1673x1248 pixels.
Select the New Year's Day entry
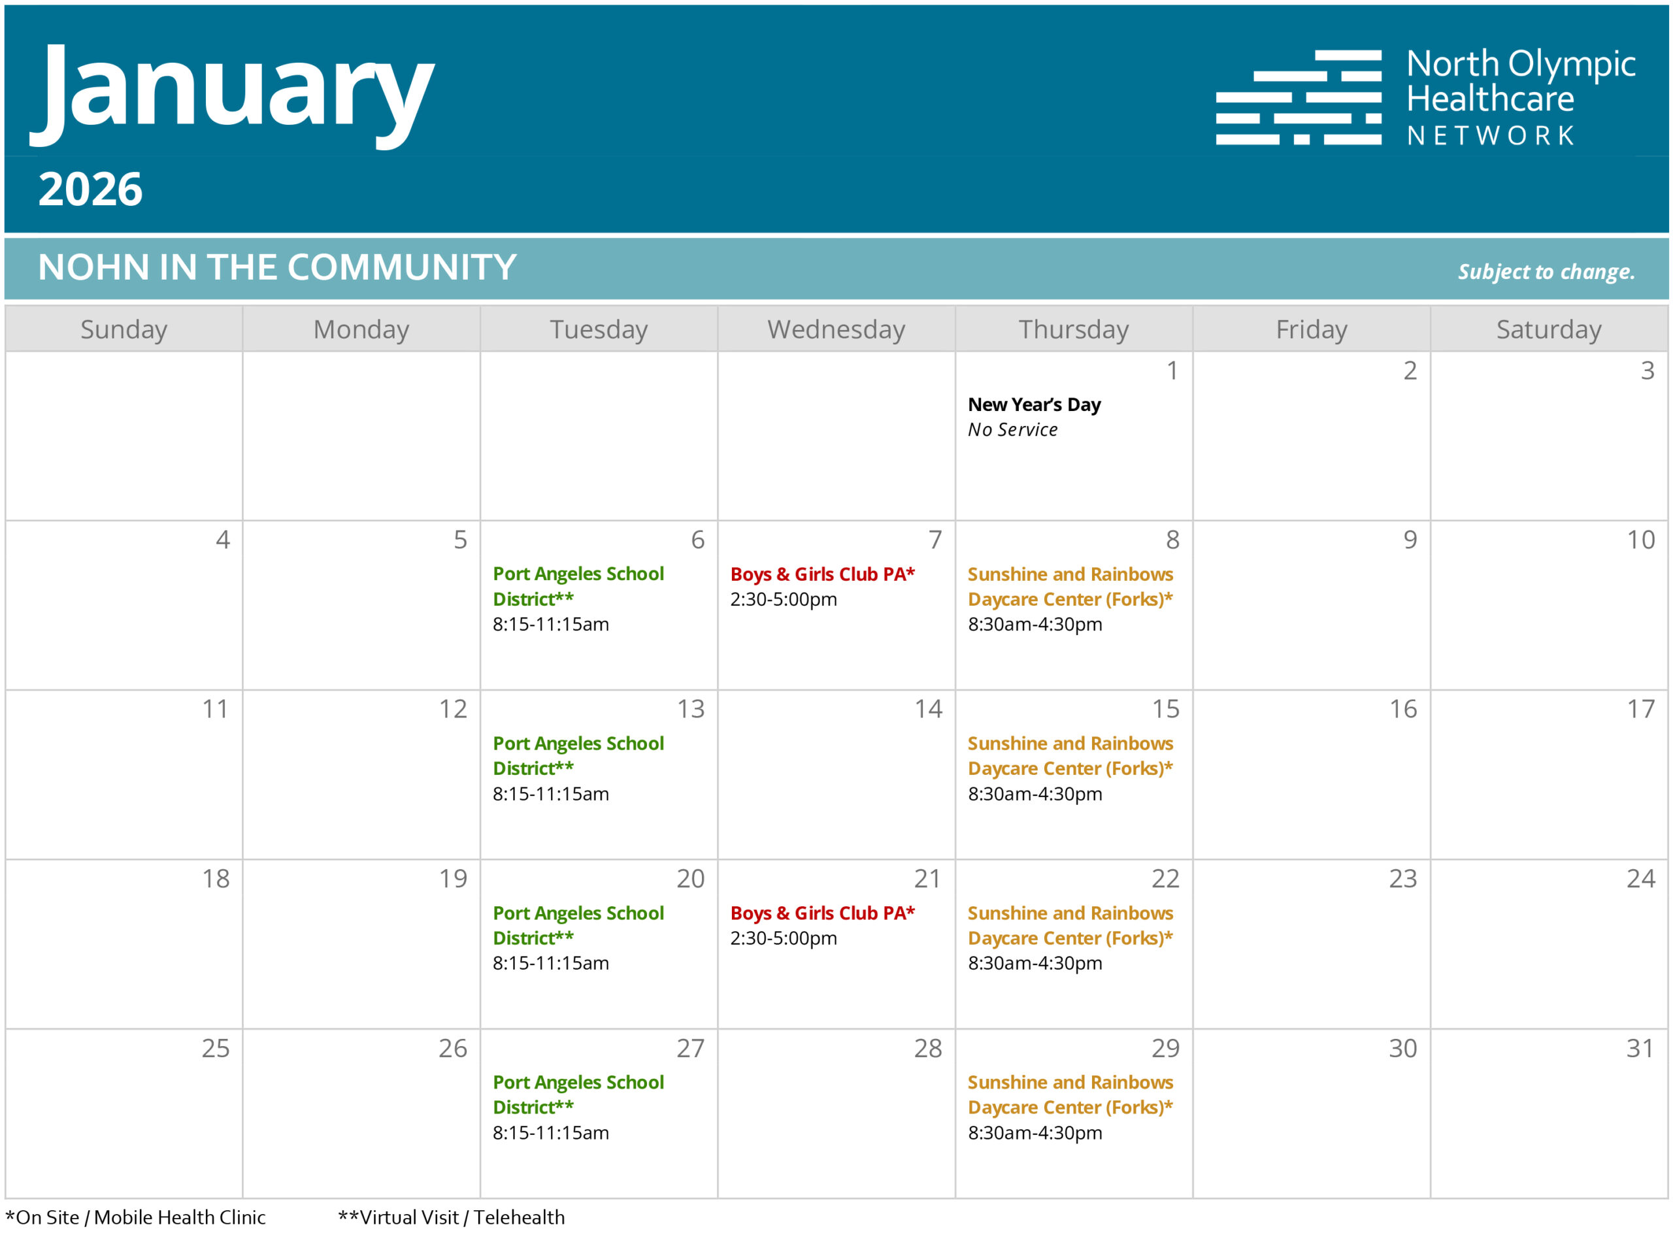(x=1035, y=416)
